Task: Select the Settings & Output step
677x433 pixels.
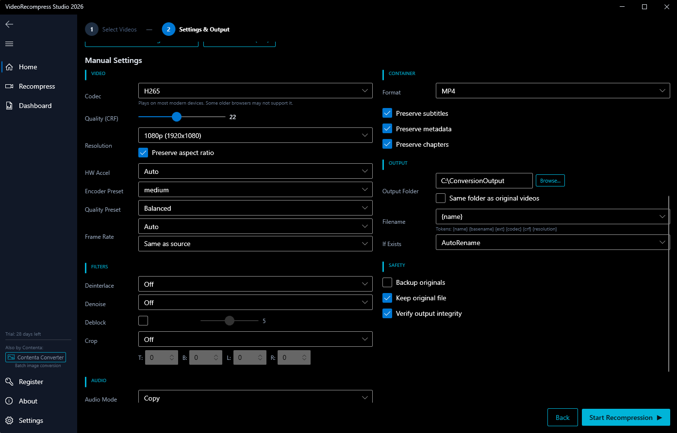Action: [x=196, y=30]
